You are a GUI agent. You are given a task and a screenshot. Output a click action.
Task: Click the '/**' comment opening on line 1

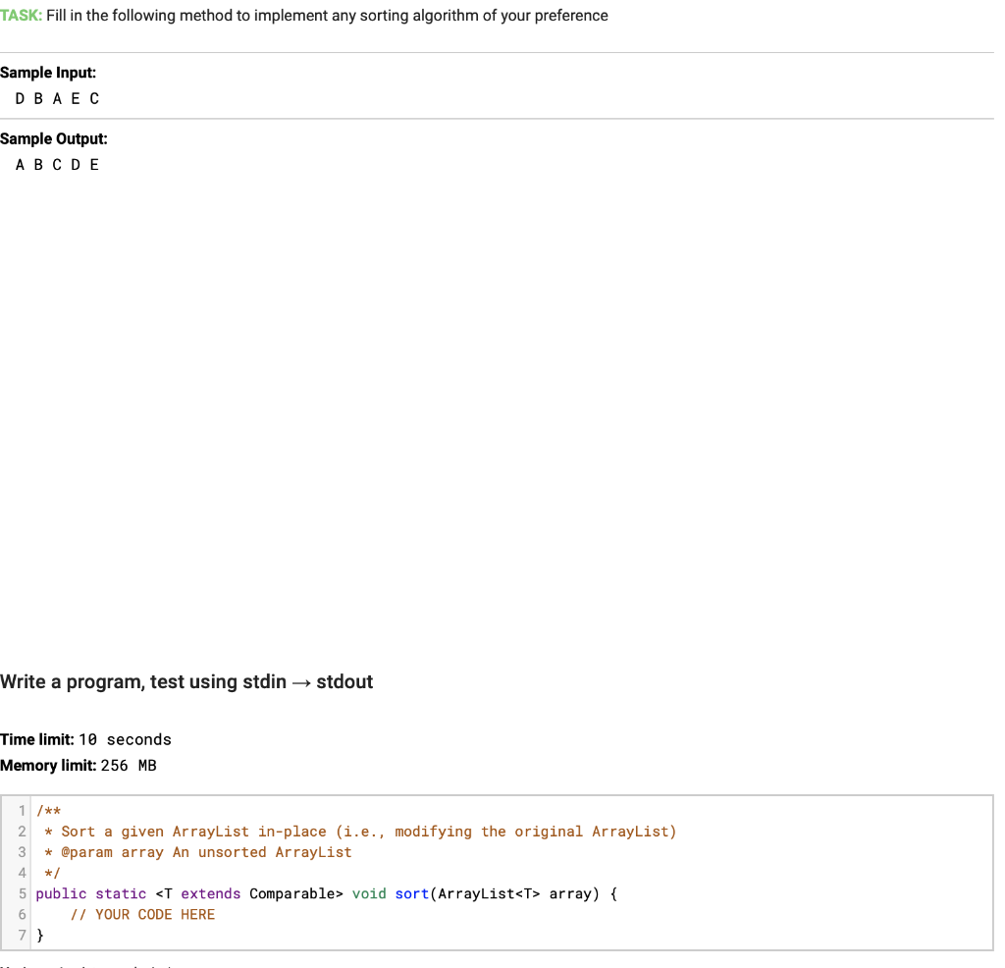tap(49, 810)
